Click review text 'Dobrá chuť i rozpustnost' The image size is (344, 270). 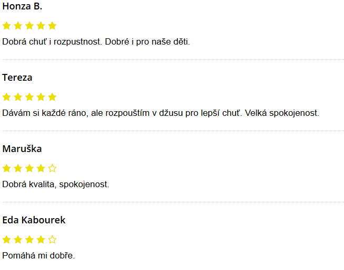tap(52, 41)
